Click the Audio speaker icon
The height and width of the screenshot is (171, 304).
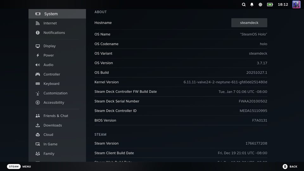[x=38, y=65]
